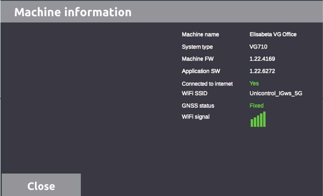Click the 'WiFi signal' label

tap(195, 117)
